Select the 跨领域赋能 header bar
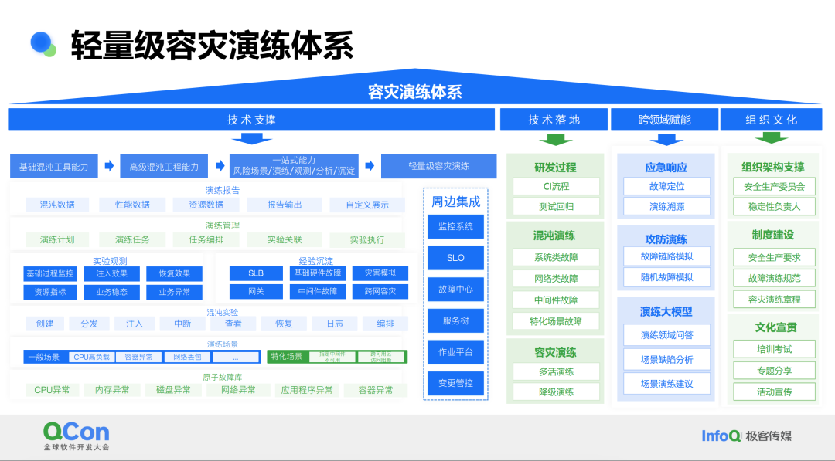 tap(664, 120)
